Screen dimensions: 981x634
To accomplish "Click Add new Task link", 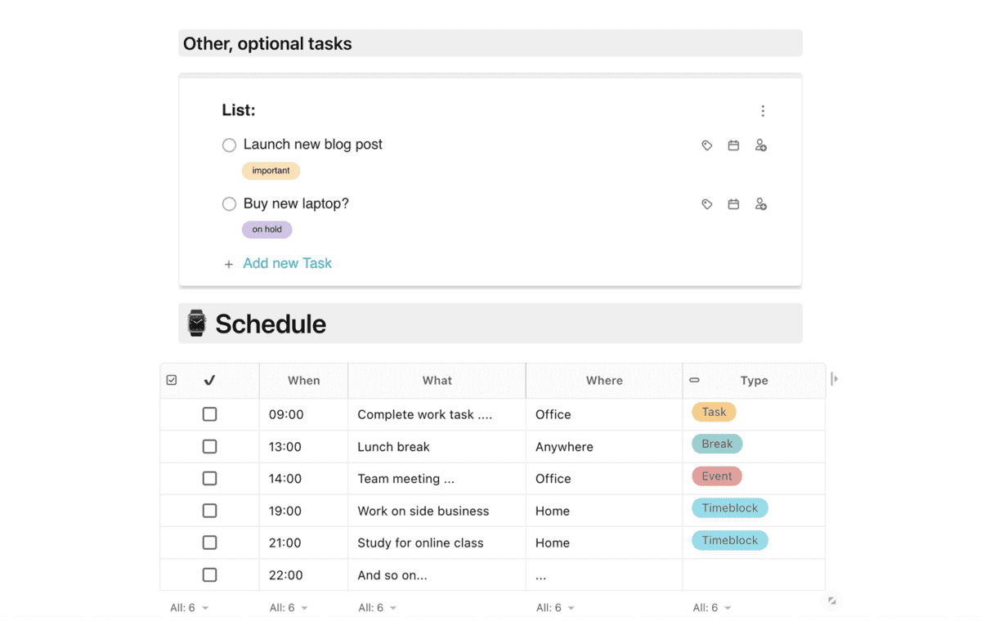I will pos(287,263).
